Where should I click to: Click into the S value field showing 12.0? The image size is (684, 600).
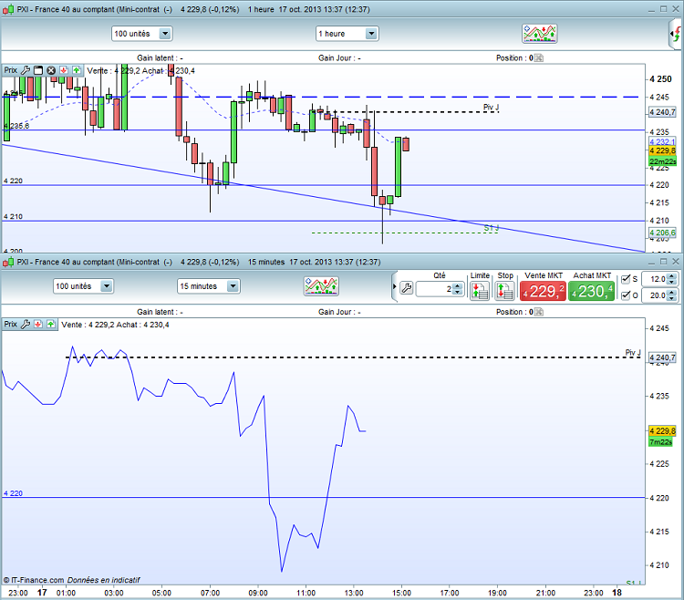pyautogui.click(x=655, y=279)
